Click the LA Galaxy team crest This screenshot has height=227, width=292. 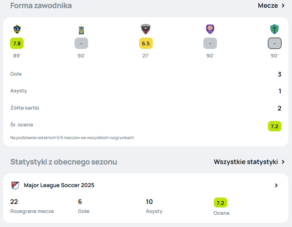(17, 29)
